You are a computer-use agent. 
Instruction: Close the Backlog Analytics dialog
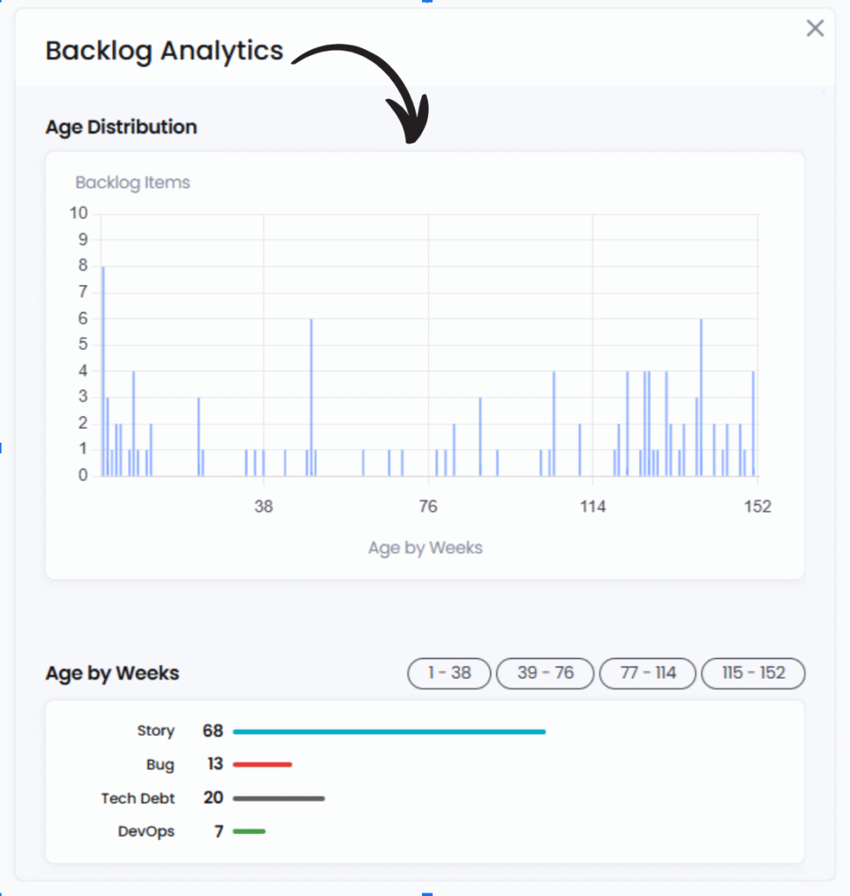(x=815, y=29)
